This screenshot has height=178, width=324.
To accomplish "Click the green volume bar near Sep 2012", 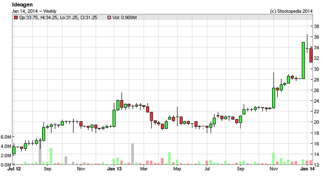I will pos(51,156).
